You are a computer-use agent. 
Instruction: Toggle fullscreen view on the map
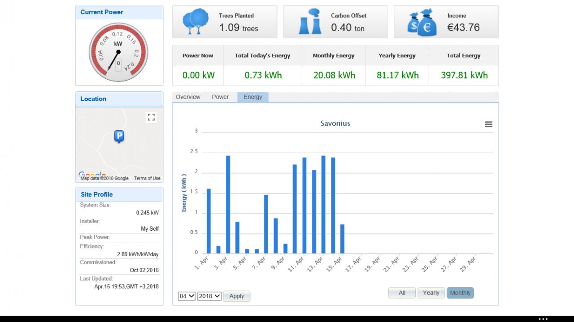click(x=151, y=117)
